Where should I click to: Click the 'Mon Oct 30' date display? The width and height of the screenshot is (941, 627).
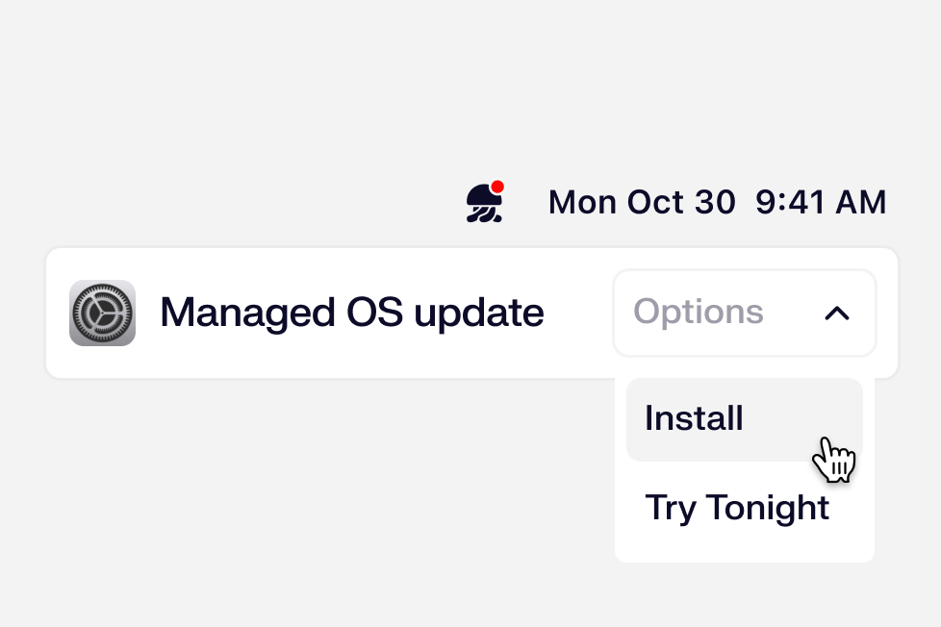[642, 202]
